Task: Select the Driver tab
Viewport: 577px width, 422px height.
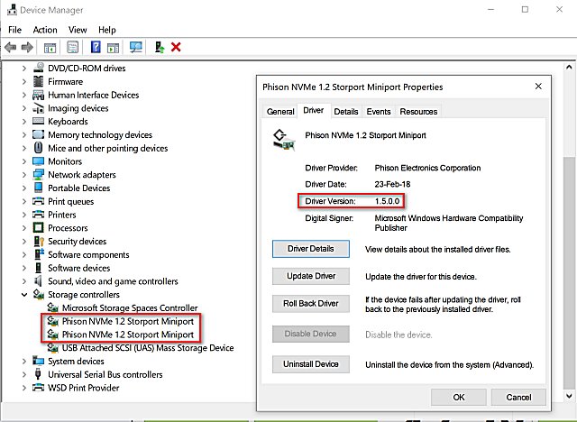Action: [314, 110]
